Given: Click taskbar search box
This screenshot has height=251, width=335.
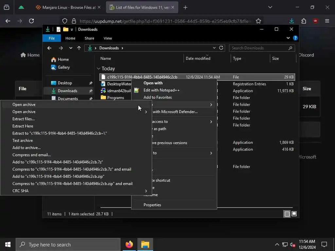Looking at the screenshot, I should [68, 244].
